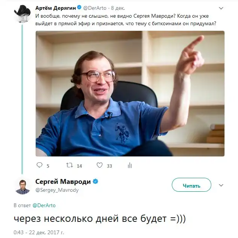Click the Сергей Мавроди display name

[63, 182]
